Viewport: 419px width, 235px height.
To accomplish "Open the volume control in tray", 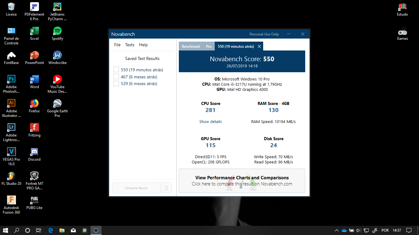I will 359,230.
